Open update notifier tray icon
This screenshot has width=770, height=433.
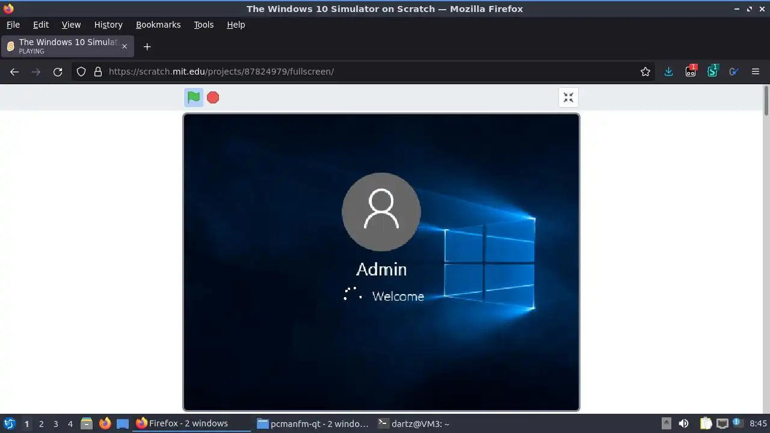[x=738, y=423]
